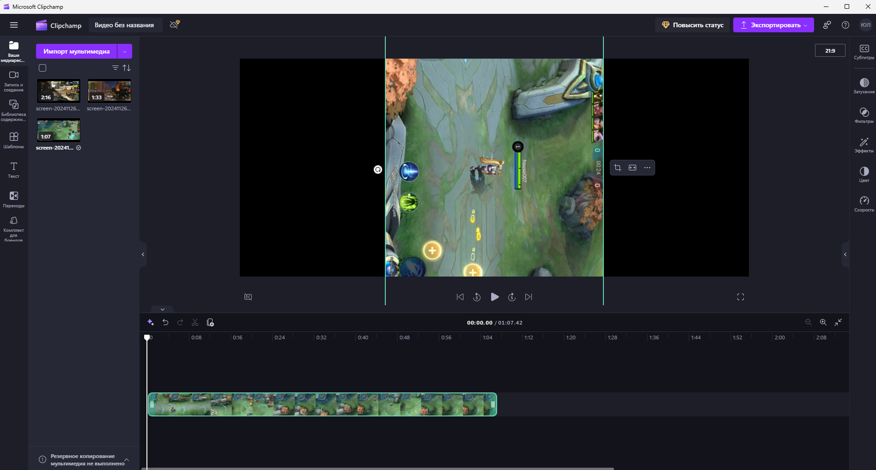Screen dimensions: 876x470
Task: Open the hamburger menu
Action: [x=14, y=25]
